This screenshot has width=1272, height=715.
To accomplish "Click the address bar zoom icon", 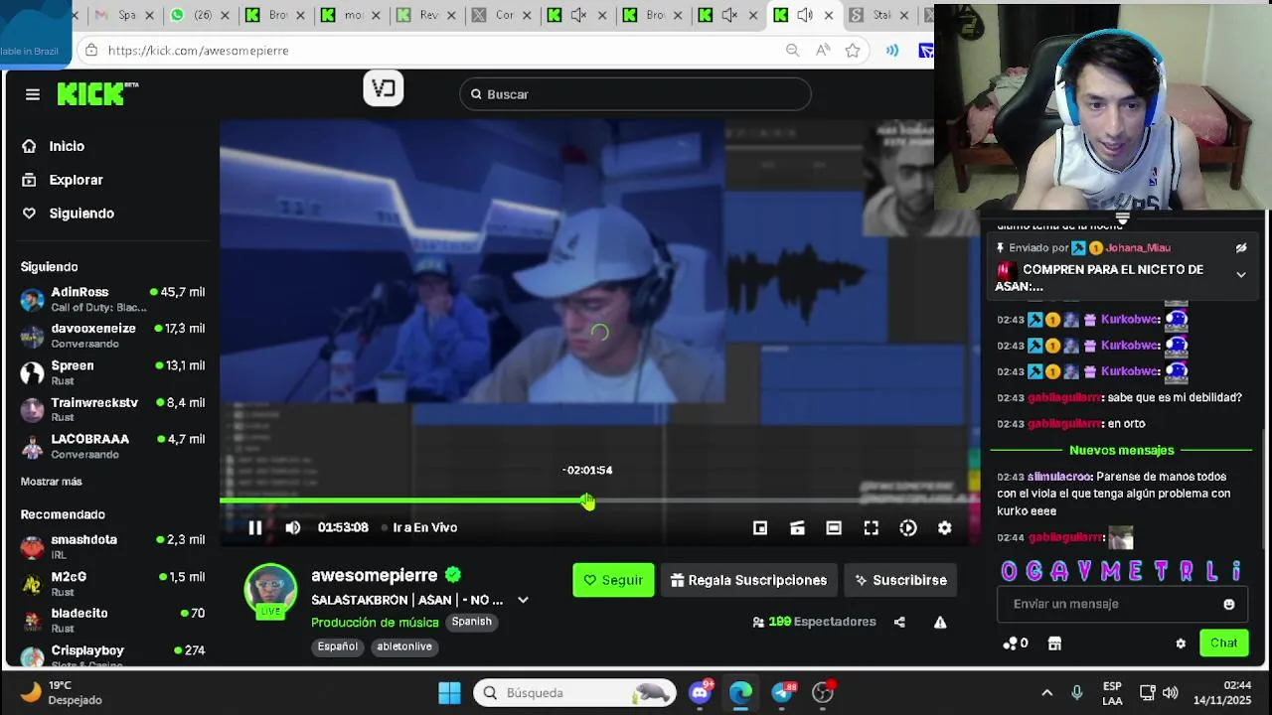I will click(792, 51).
